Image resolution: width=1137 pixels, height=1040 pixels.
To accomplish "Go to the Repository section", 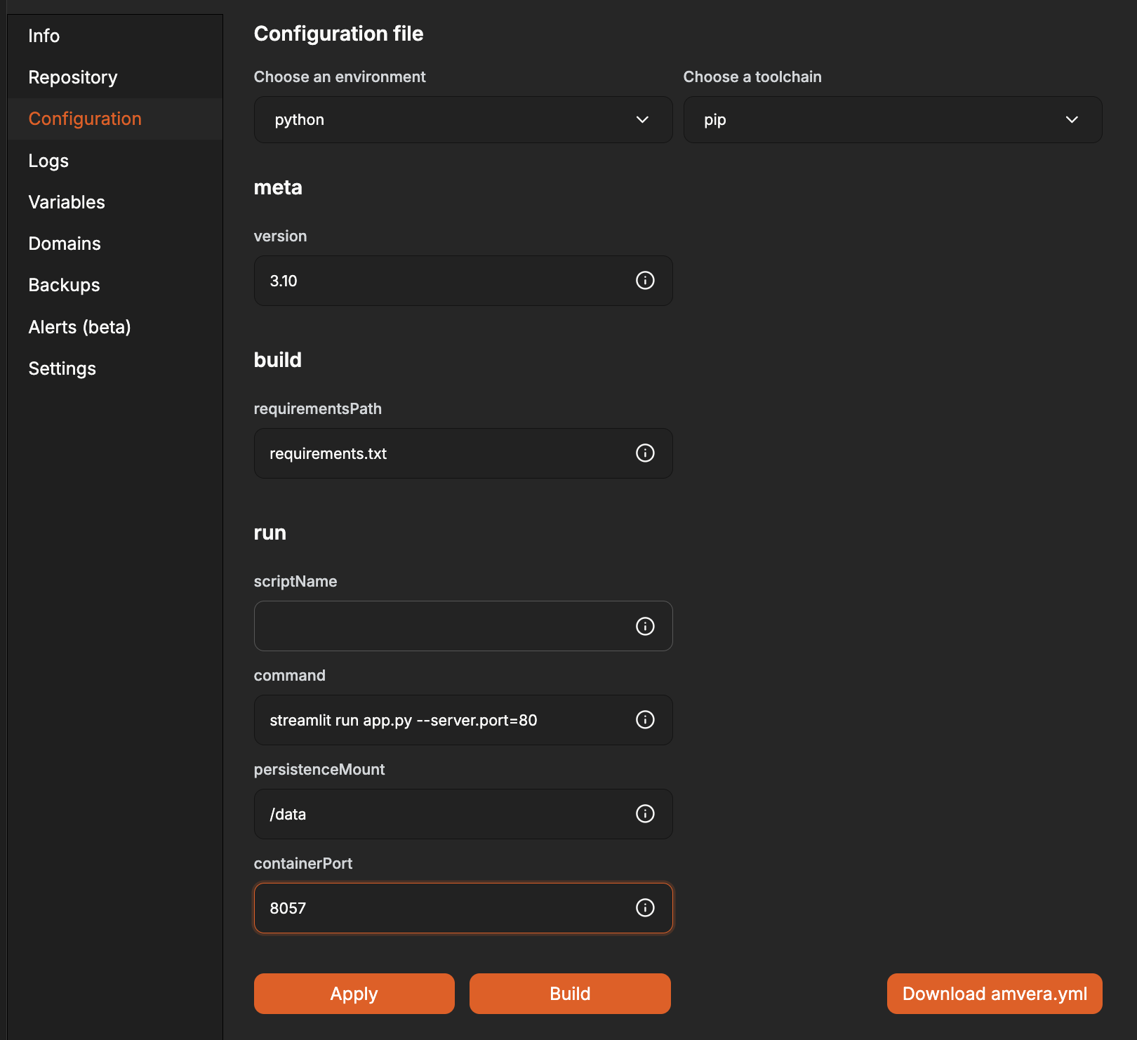I will pos(115,77).
